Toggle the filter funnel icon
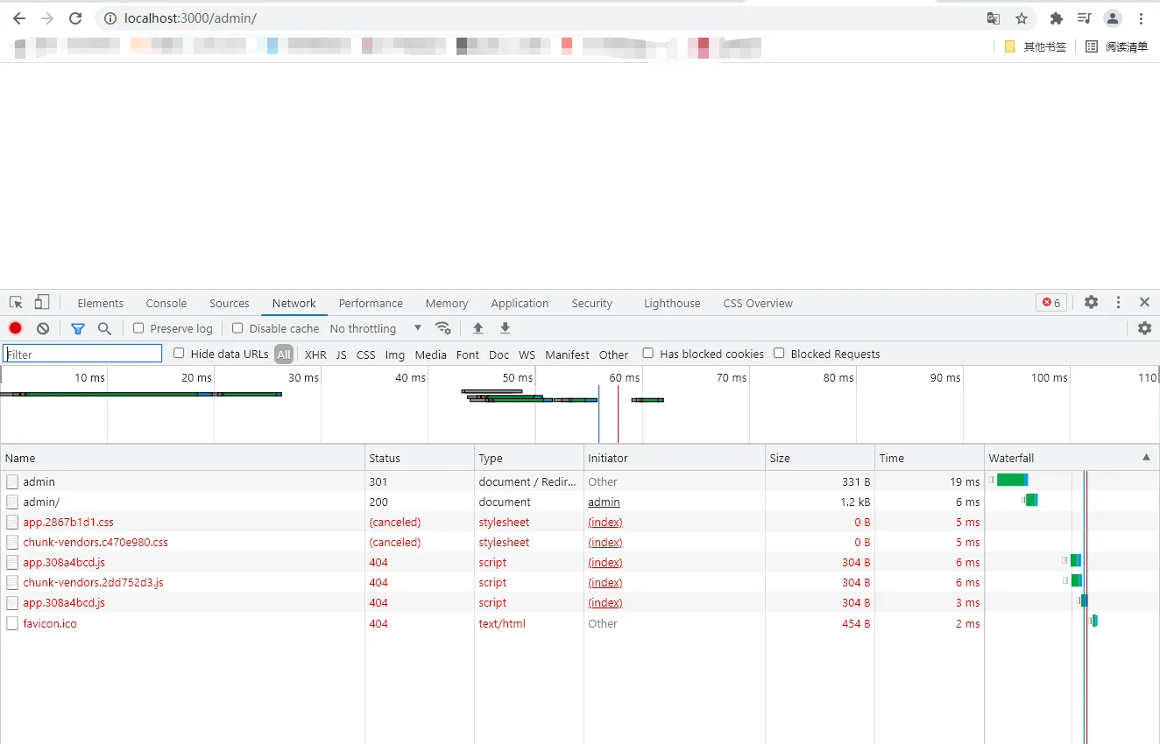Viewport: 1160px width, 744px height. click(x=78, y=328)
